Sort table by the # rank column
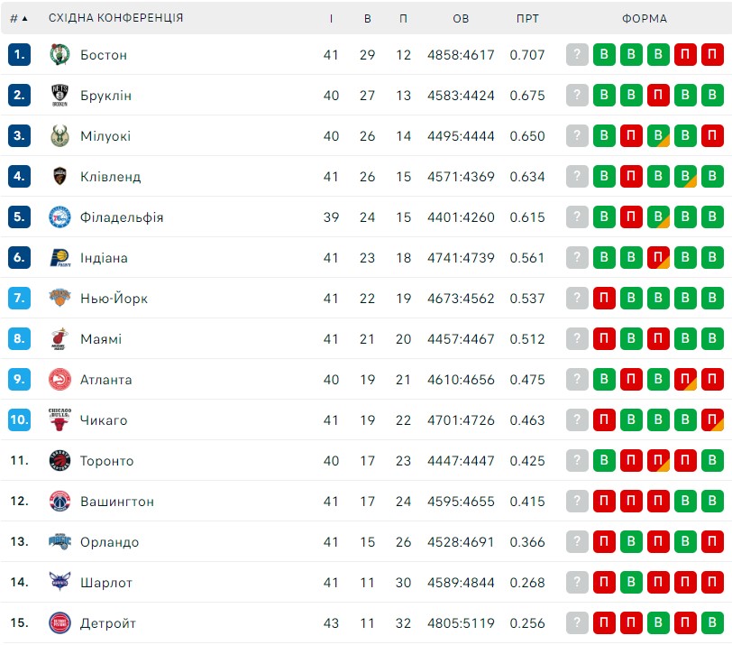This screenshot has width=732, height=645. click(19, 18)
